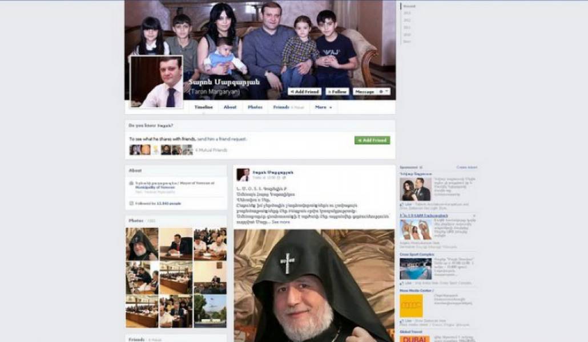Click the followers icon beside 'Followed by'
The width and height of the screenshot is (588, 342).
click(x=131, y=203)
